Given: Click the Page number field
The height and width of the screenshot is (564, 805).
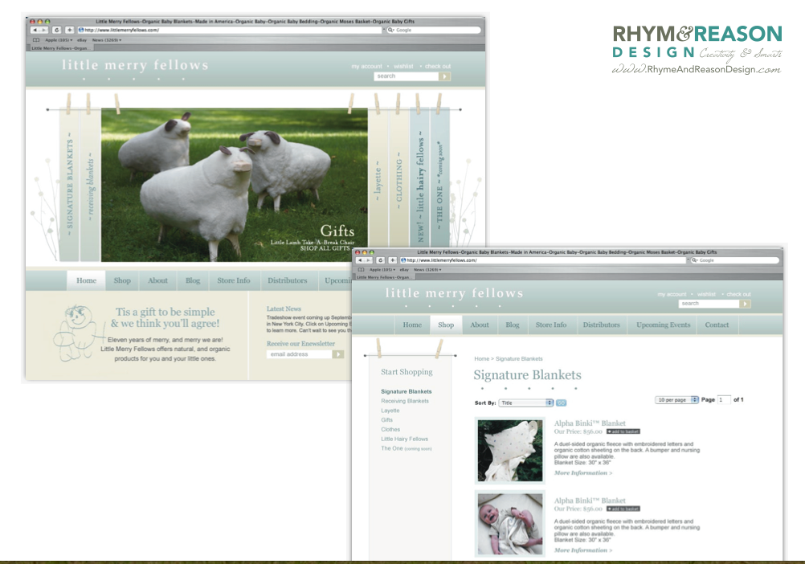Looking at the screenshot, I should click(724, 400).
